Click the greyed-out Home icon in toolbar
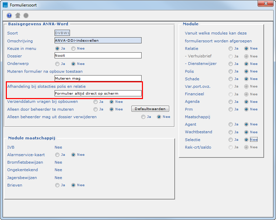276x220 pixels. tap(18, 15)
